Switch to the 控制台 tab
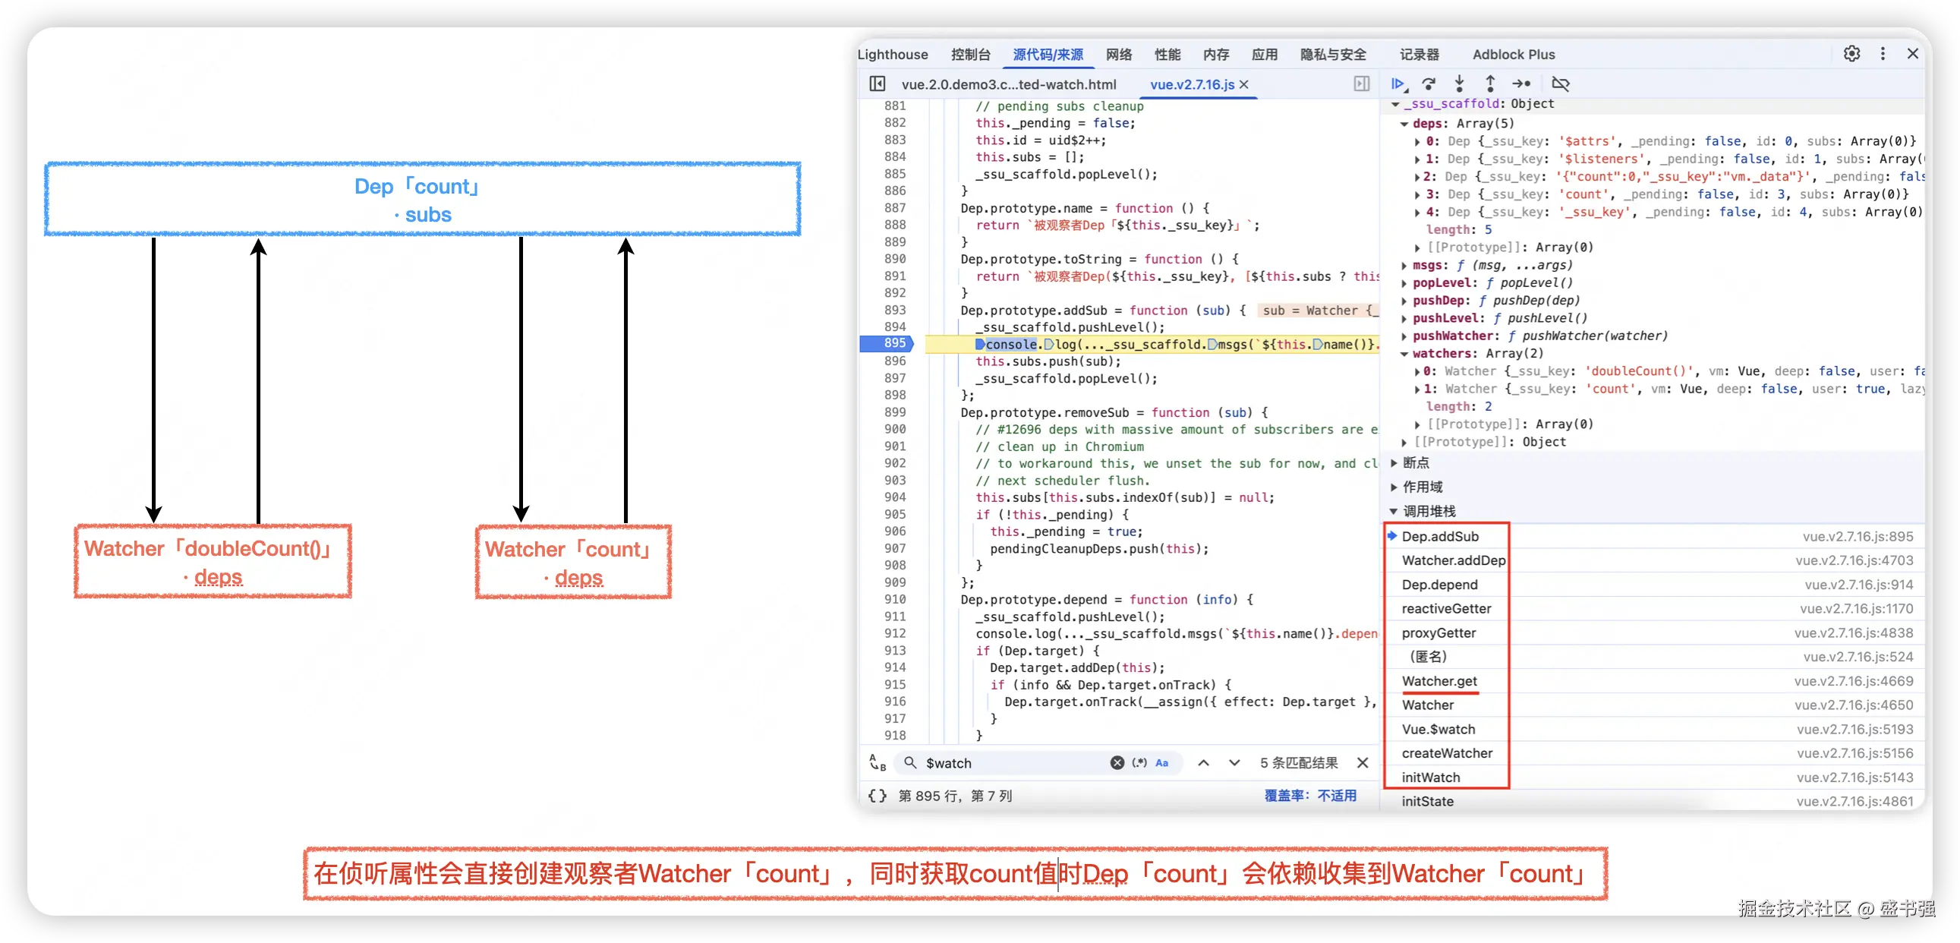The width and height of the screenshot is (1960, 943). click(x=970, y=55)
